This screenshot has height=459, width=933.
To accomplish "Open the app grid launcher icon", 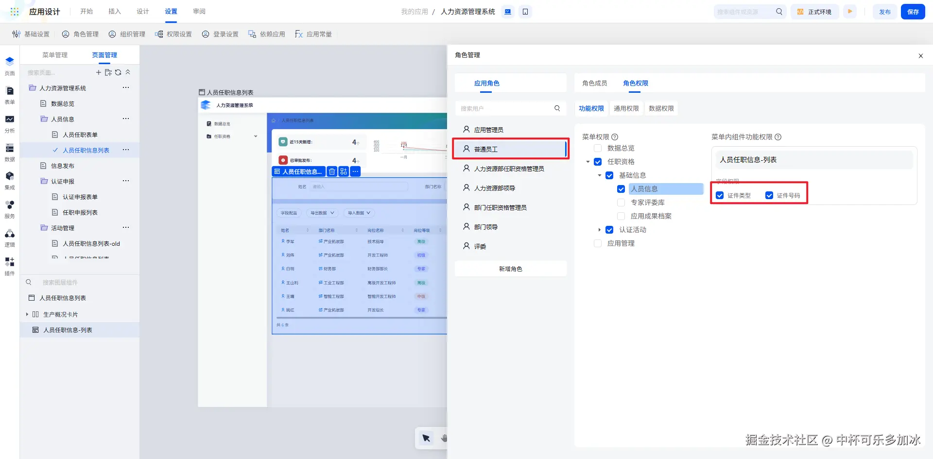I will 15,11.
